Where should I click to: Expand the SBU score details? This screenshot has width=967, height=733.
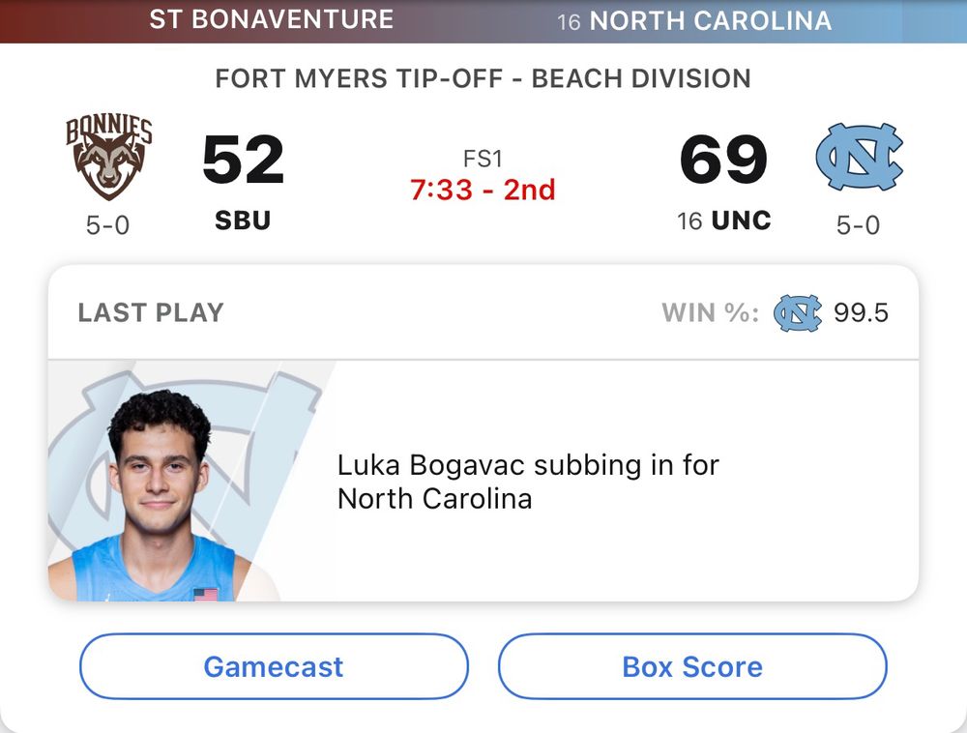coord(242,160)
